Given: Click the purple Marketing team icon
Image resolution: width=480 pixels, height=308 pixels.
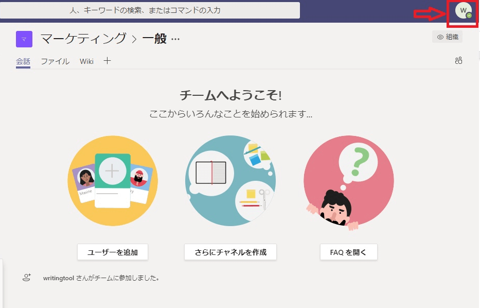Looking at the screenshot, I should (24, 39).
